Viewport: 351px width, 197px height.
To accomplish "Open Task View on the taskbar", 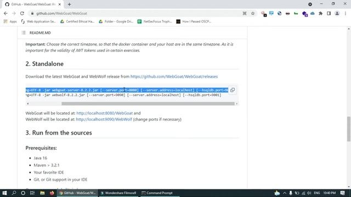I will click(32, 193).
